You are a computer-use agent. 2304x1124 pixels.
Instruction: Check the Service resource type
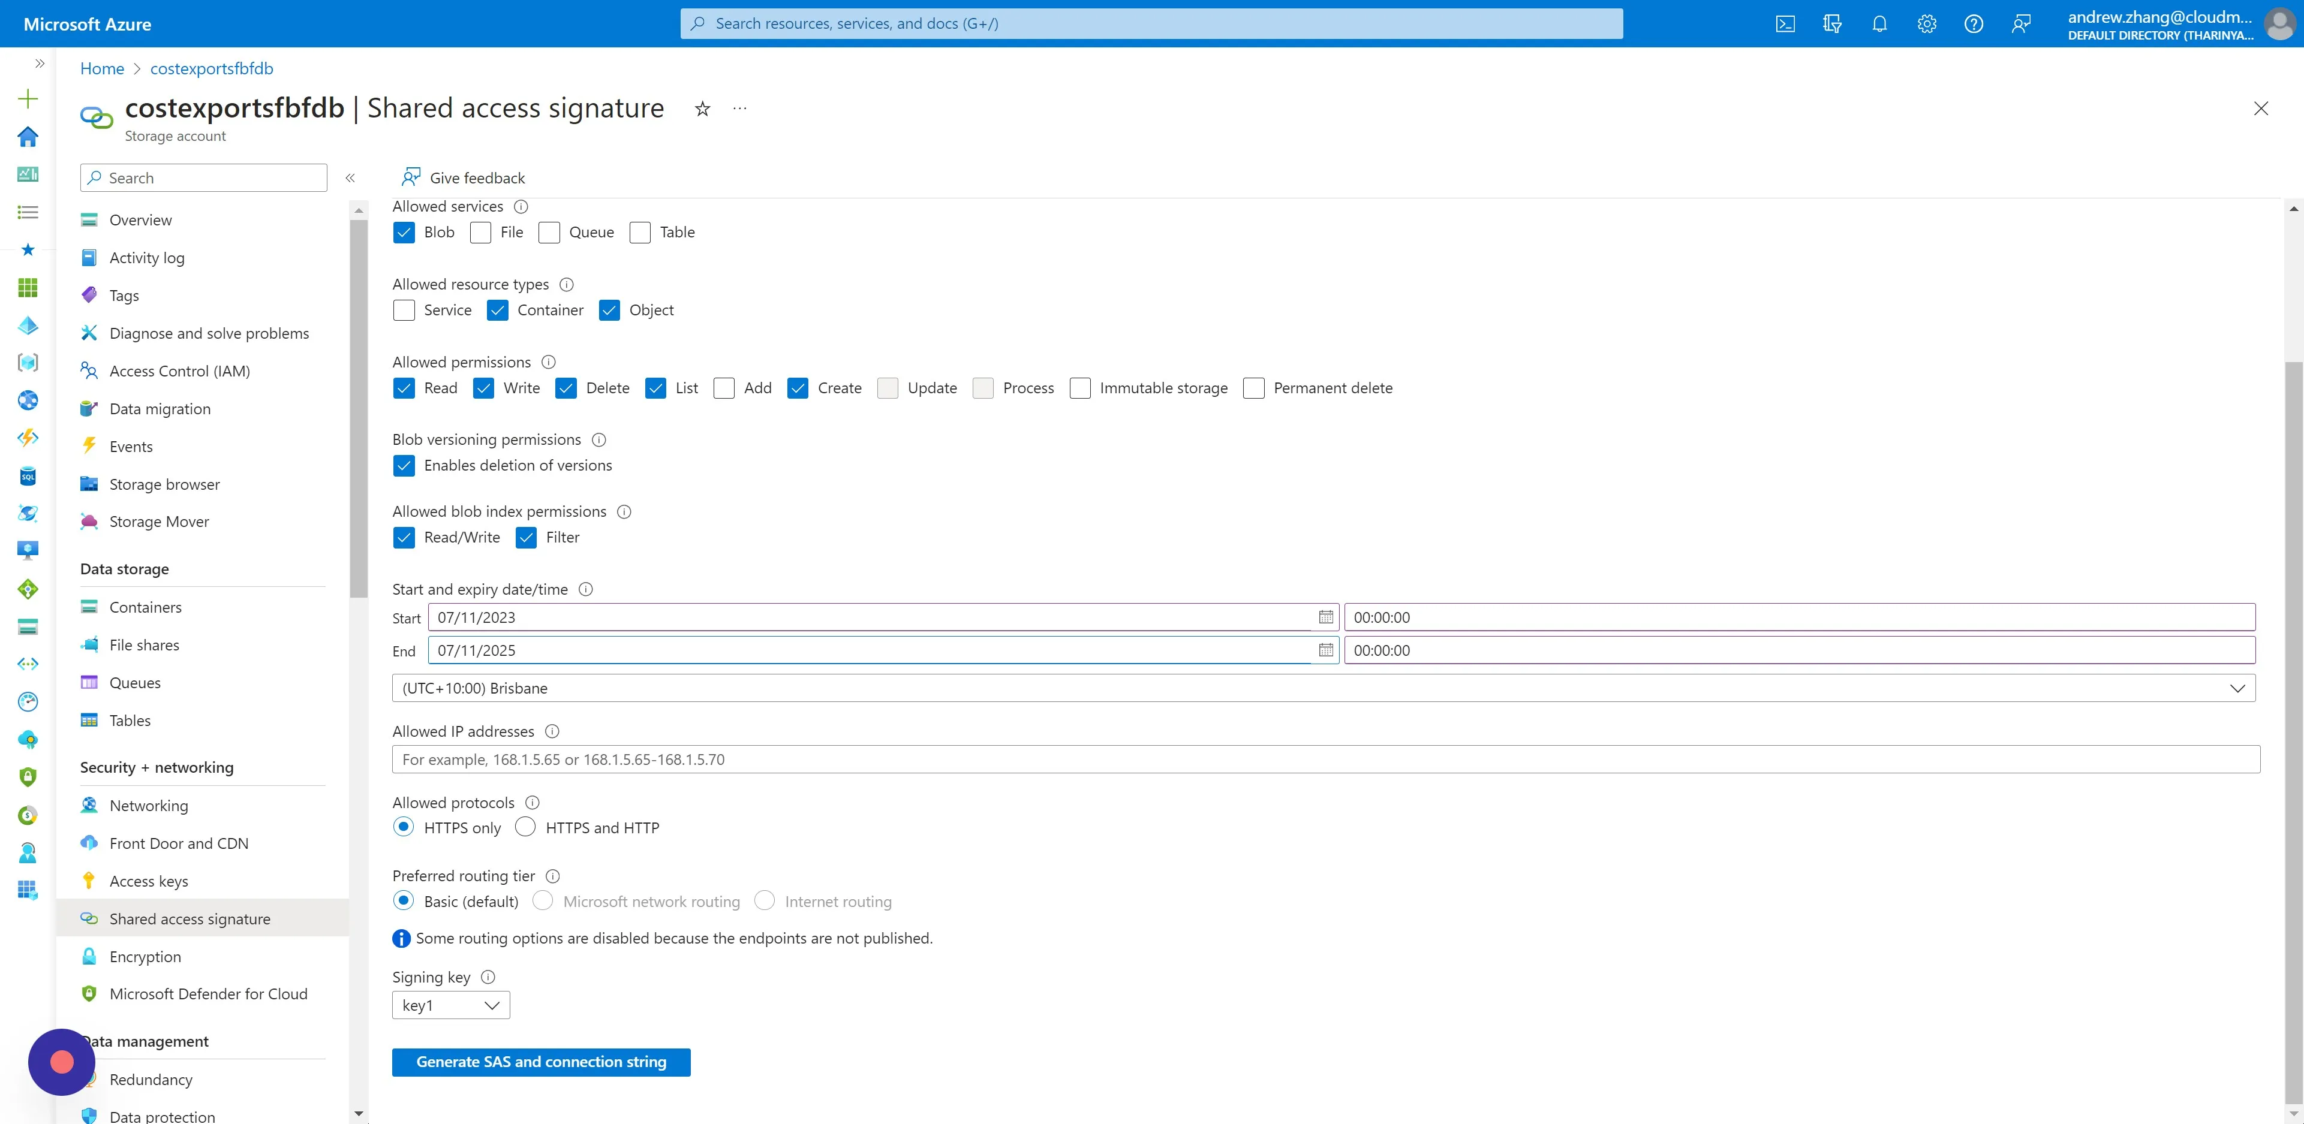[x=404, y=311]
